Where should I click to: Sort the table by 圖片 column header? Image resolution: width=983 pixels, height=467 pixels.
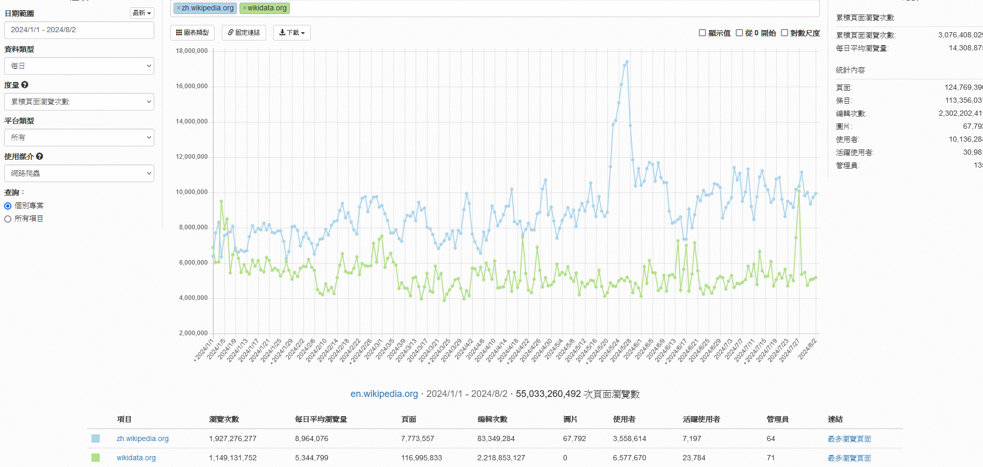tap(570, 419)
